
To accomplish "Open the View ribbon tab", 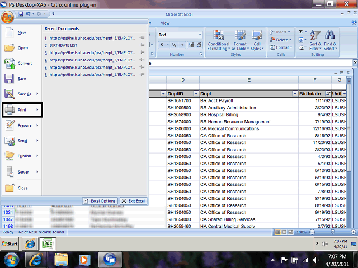I will click(165, 23).
